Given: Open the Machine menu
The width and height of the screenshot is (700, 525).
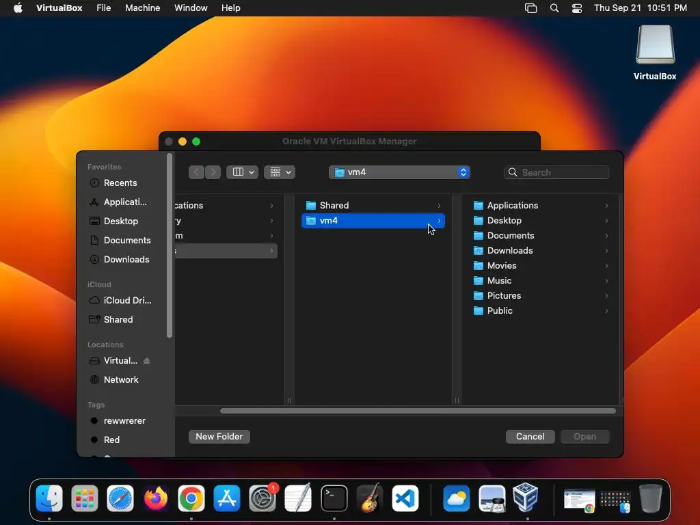Looking at the screenshot, I should pyautogui.click(x=142, y=8).
